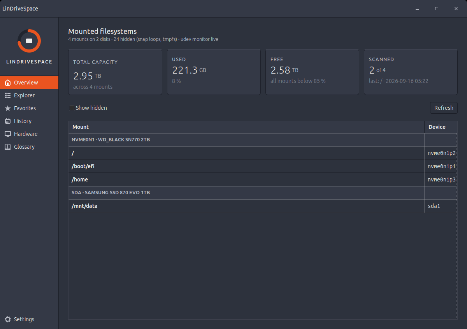Click the Favorites star icon
The image size is (467, 329).
[x=7, y=108]
